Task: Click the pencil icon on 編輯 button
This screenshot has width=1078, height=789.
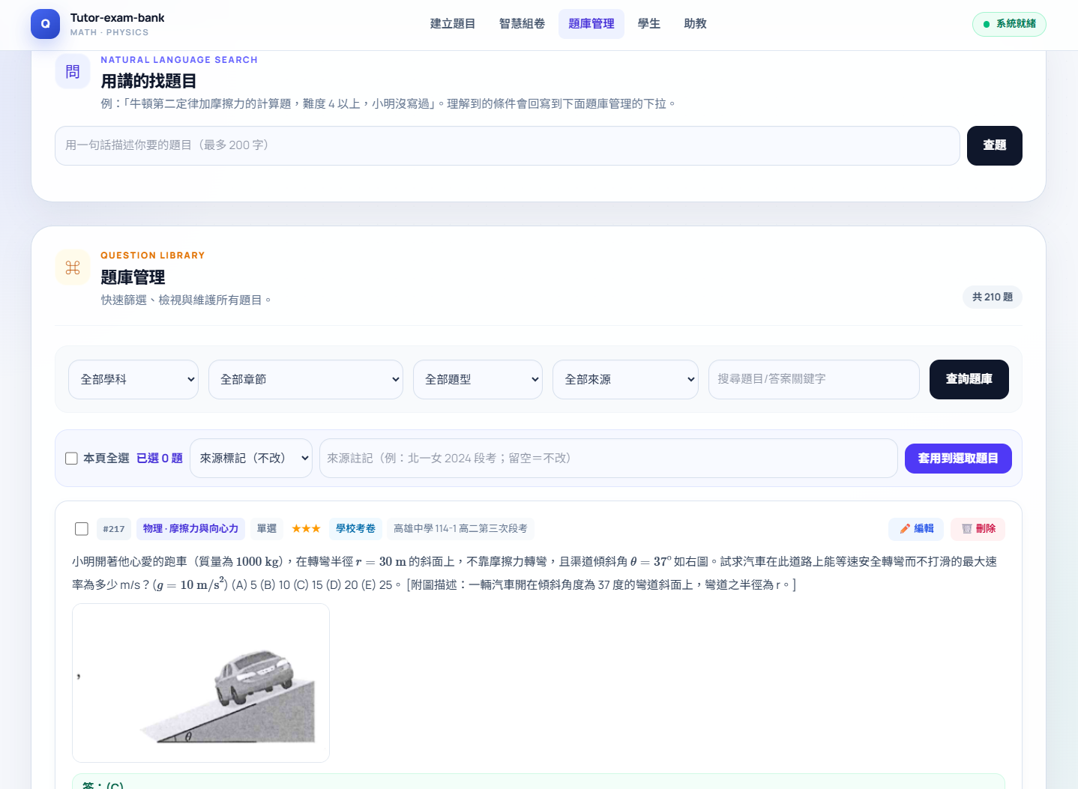Action: click(905, 529)
